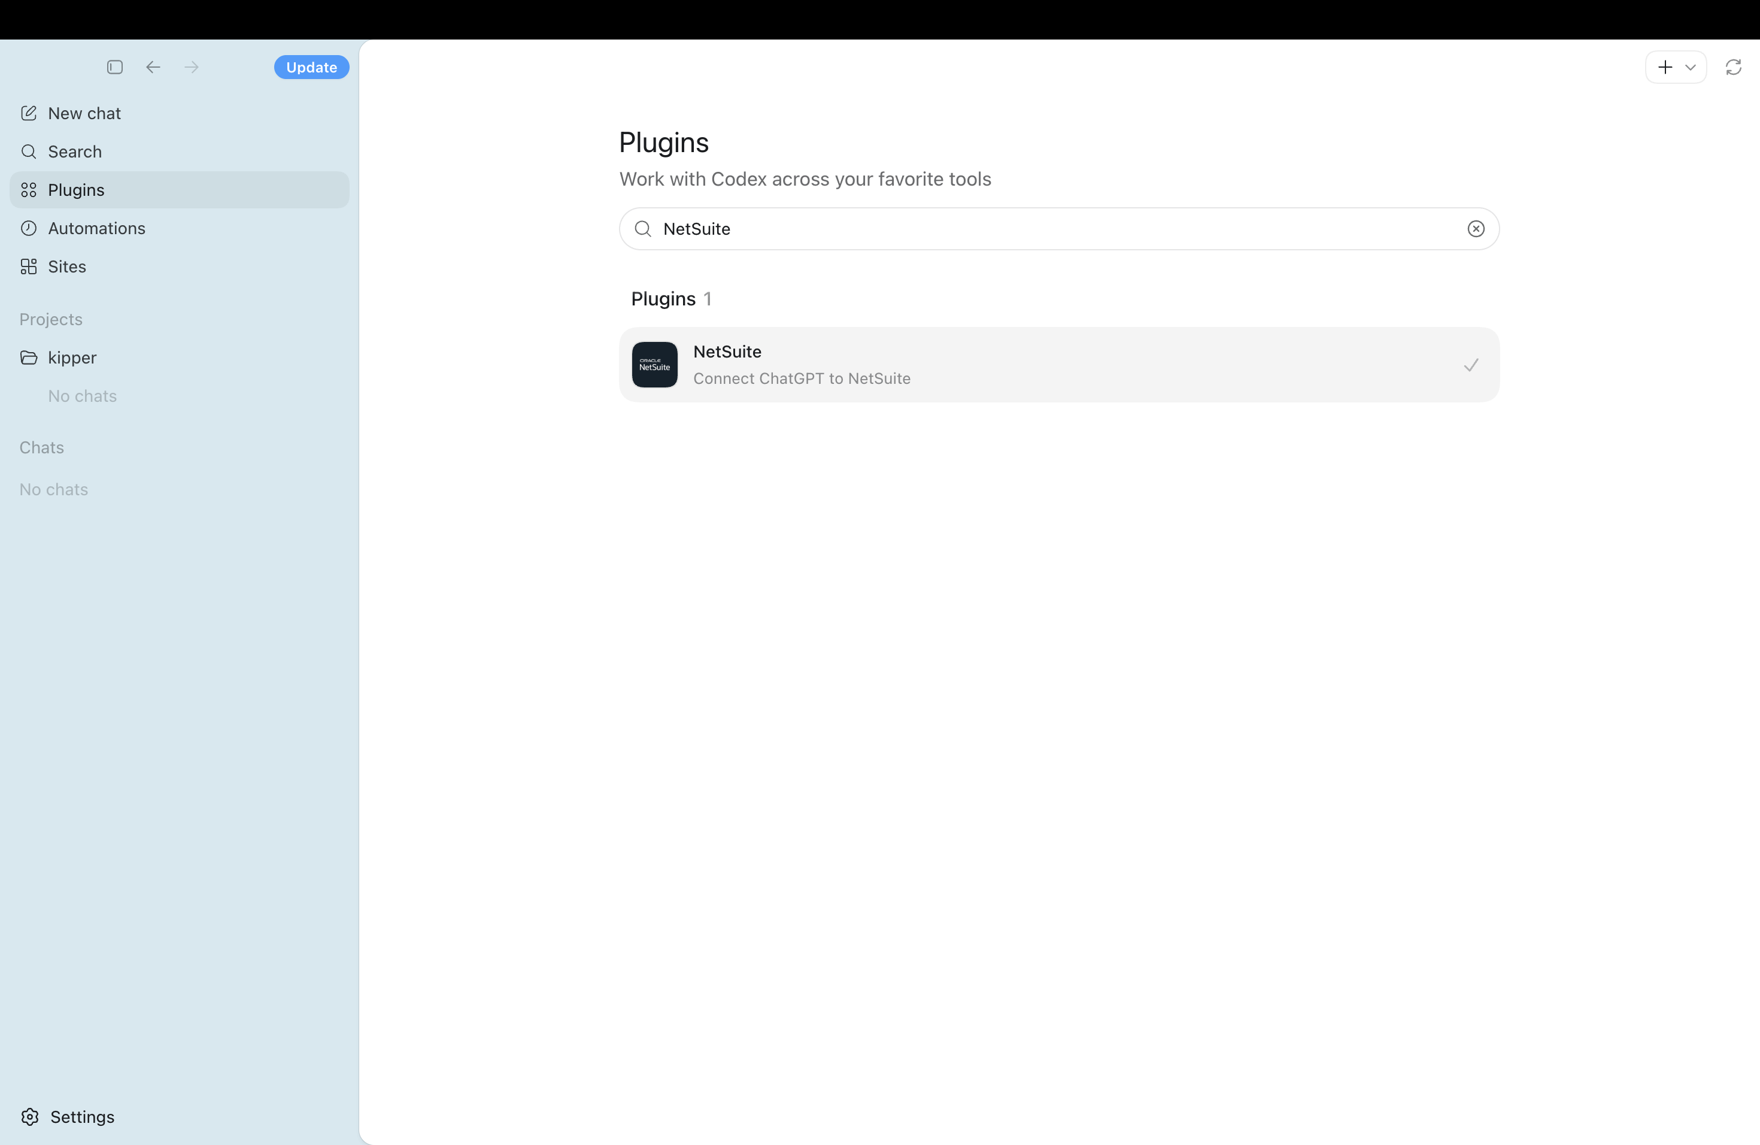Click the Plugins grid icon in sidebar
The width and height of the screenshot is (1760, 1145).
tap(29, 190)
